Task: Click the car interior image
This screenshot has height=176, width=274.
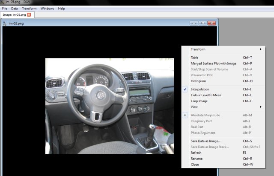Action: (110, 106)
